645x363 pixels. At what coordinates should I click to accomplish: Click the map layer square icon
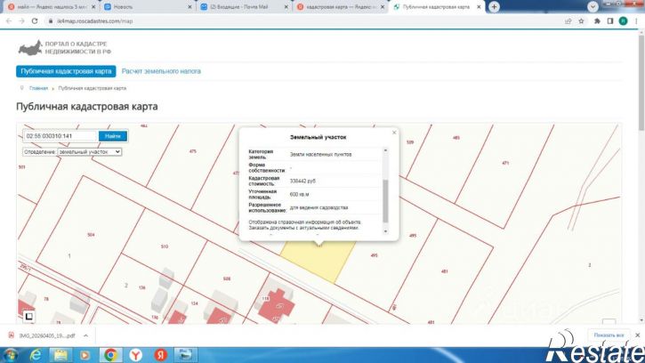pyautogui.click(x=28, y=316)
